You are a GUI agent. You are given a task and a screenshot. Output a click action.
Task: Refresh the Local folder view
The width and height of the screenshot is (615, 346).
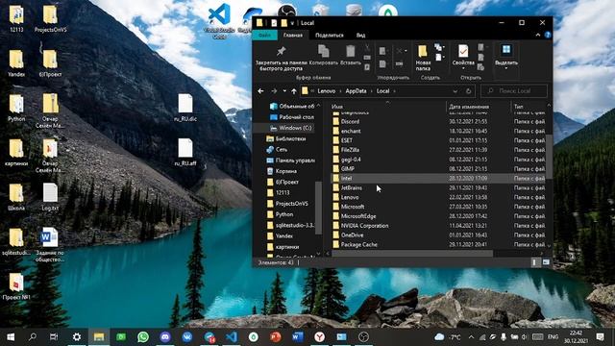point(468,91)
